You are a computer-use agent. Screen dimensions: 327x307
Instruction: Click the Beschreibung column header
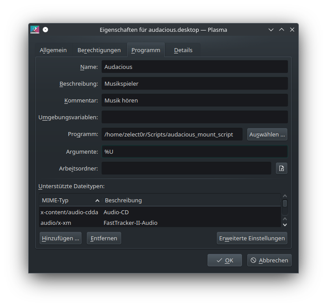191,201
